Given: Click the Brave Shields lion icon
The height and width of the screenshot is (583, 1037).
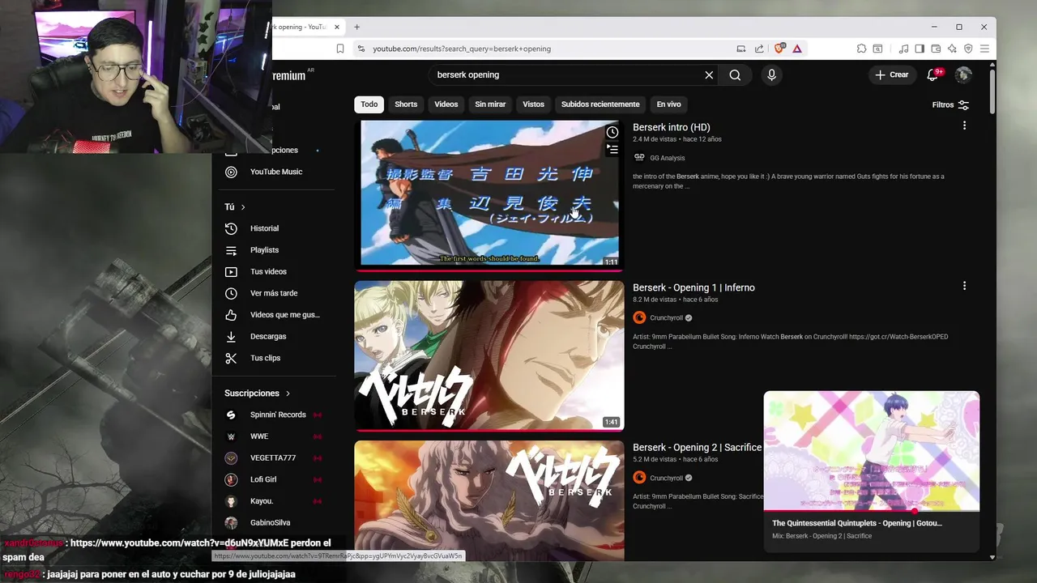Looking at the screenshot, I should click(x=779, y=49).
